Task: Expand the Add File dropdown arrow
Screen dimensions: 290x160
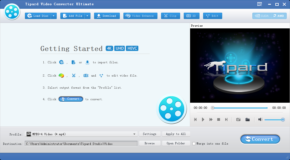Action: point(88,16)
